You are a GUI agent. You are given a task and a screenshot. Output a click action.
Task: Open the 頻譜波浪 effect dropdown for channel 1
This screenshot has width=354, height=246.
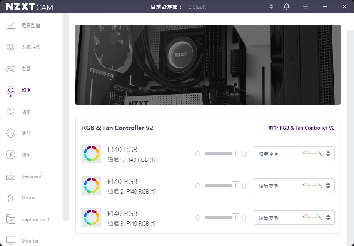pyautogui.click(x=294, y=153)
